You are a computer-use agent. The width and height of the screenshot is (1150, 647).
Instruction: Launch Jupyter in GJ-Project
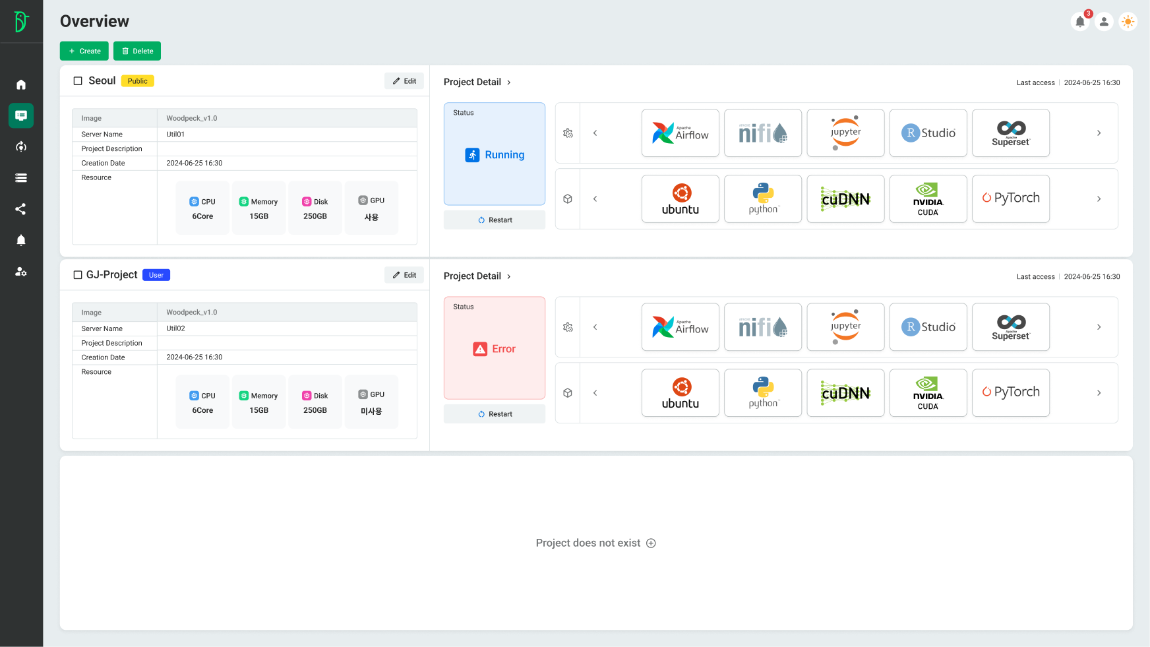(x=846, y=327)
